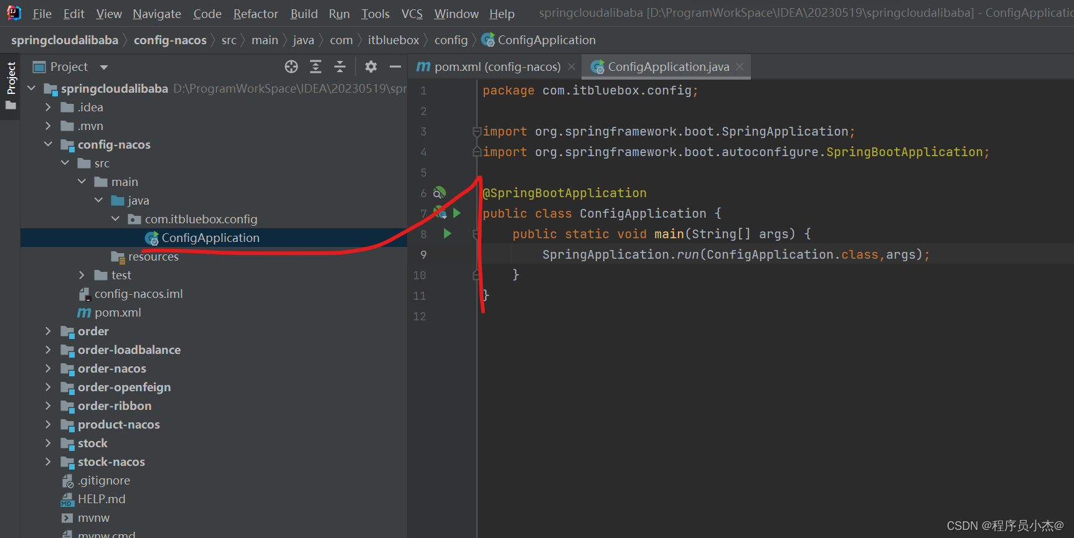Collapse the springcloudalibaba root node
Screen dimensions: 1074x538
point(31,88)
